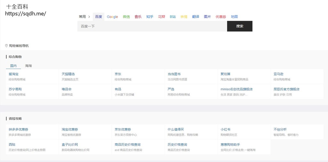Switch to the 翻译 search tab
This screenshot has height=162, width=328.
coord(196,17)
